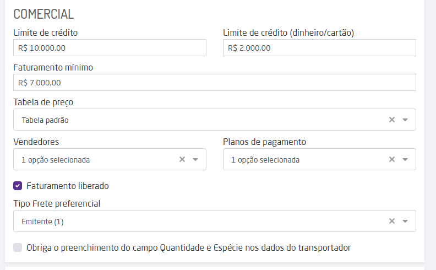
Task: Click the COMERCIAL section heading
Action: [43, 14]
